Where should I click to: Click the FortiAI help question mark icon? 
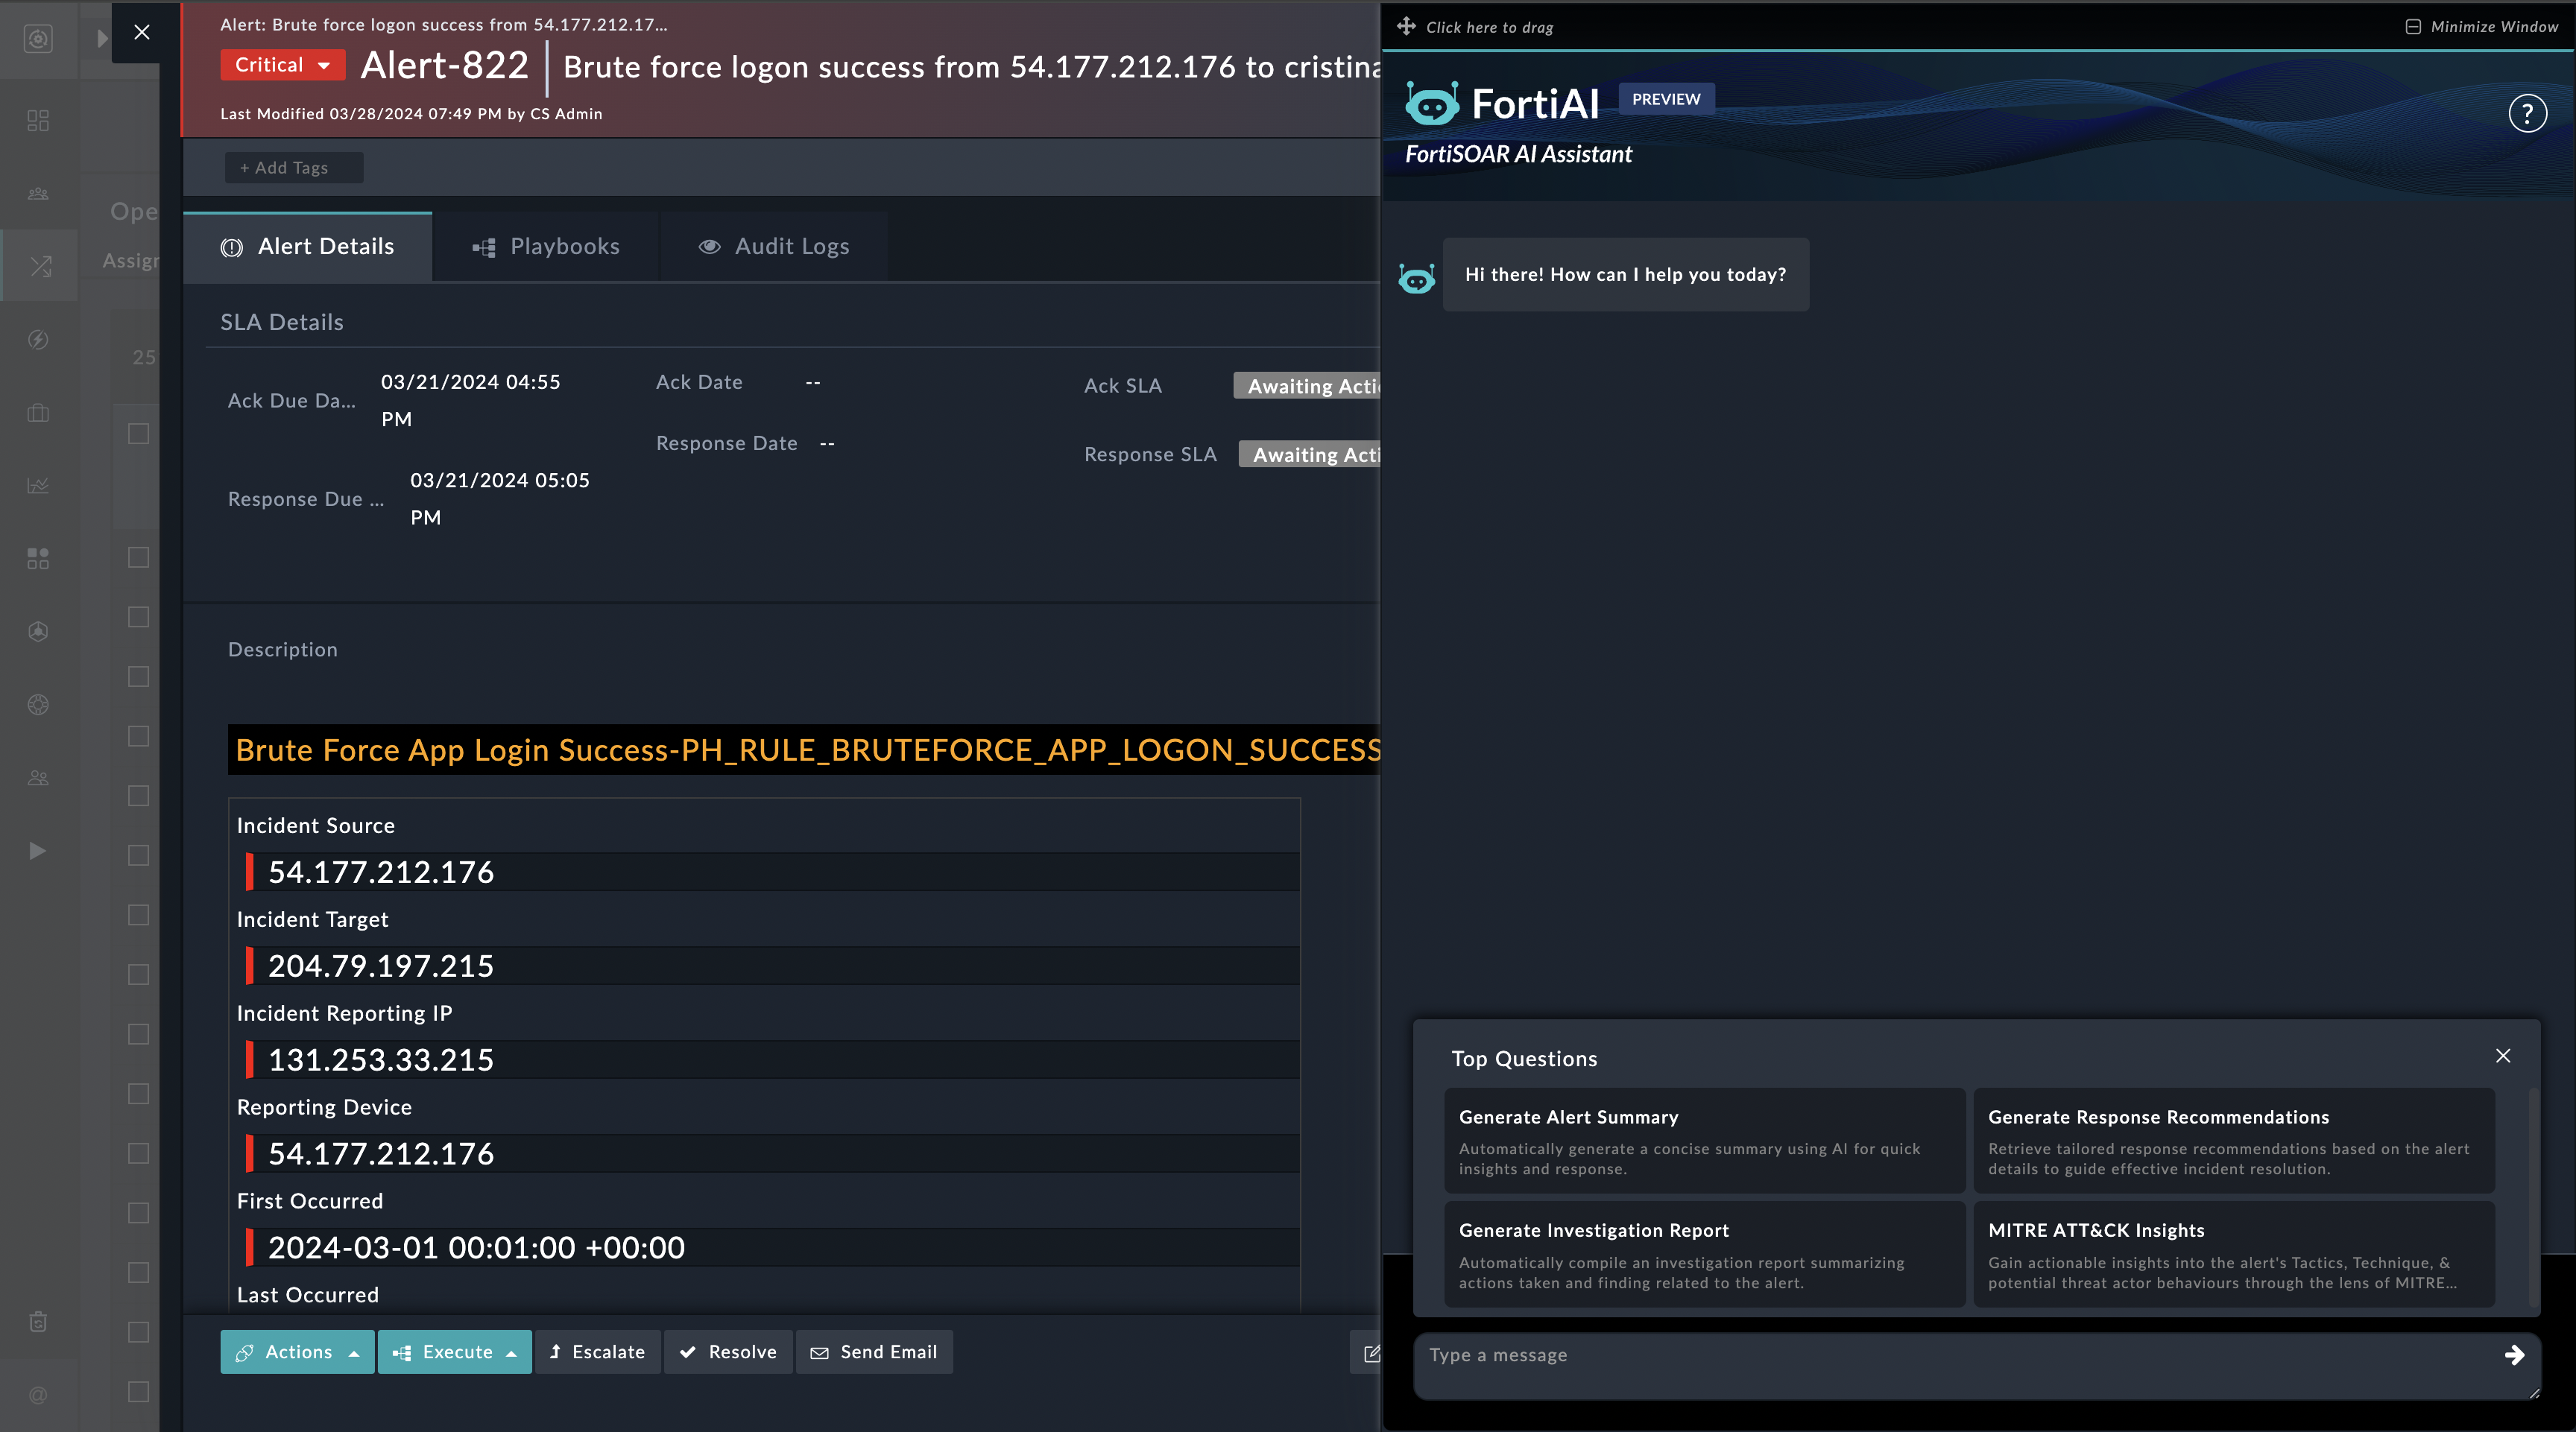click(2527, 113)
